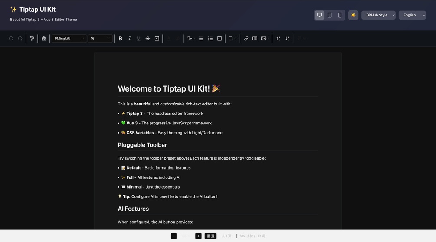Click the "Pluggable Toolbar" heading
This screenshot has height=242, width=436.
point(142,145)
